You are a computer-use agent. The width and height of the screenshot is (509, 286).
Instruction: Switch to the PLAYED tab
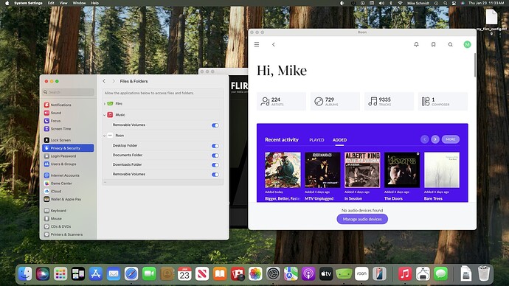tap(316, 140)
